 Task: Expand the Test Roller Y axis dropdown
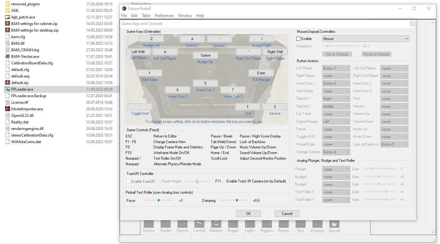[x=336, y=200]
